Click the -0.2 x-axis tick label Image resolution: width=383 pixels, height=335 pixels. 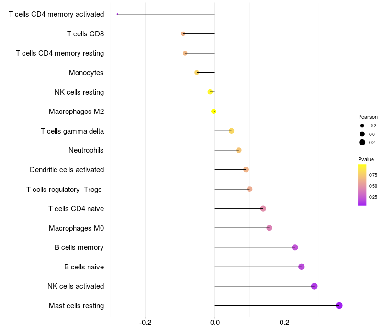point(145,323)
